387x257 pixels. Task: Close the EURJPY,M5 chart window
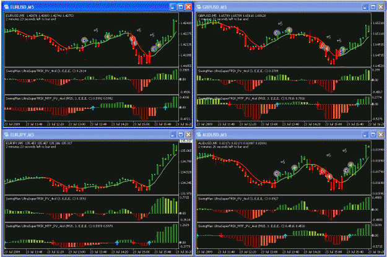tap(188, 134)
